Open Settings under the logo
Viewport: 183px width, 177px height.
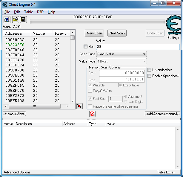(173, 38)
